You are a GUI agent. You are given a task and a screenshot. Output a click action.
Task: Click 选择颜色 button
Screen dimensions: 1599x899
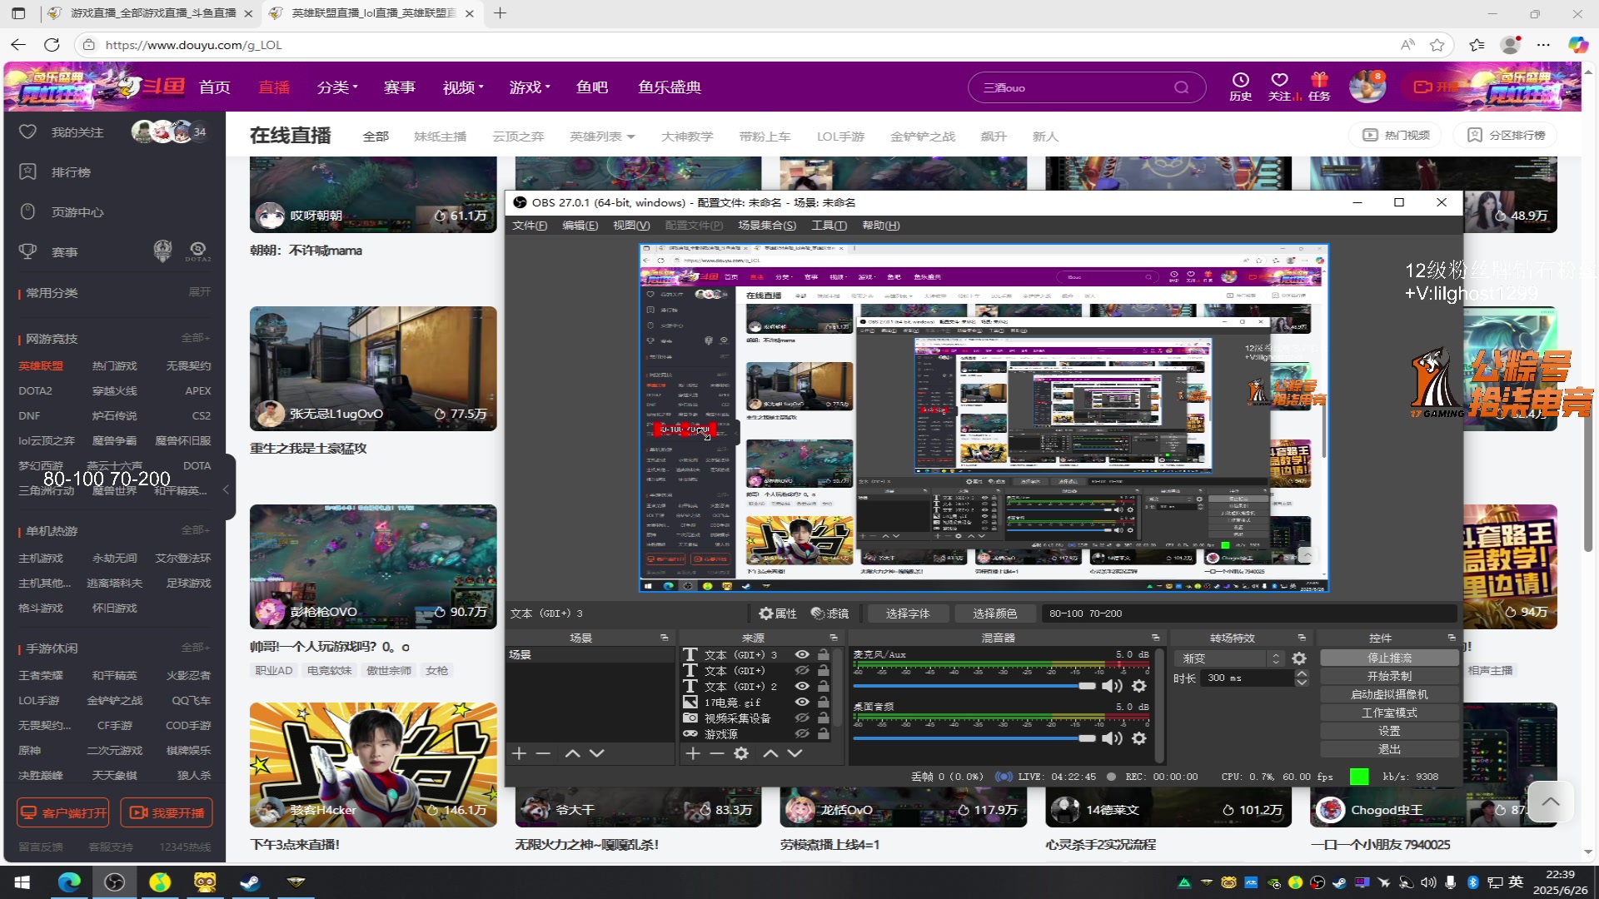[x=995, y=613]
